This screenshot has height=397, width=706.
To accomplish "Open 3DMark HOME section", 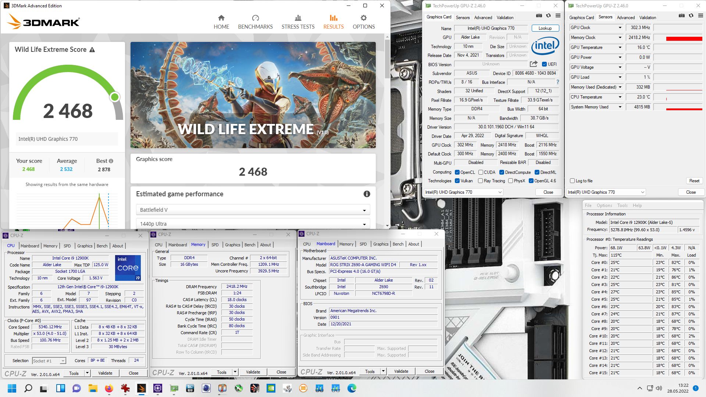I will [221, 22].
